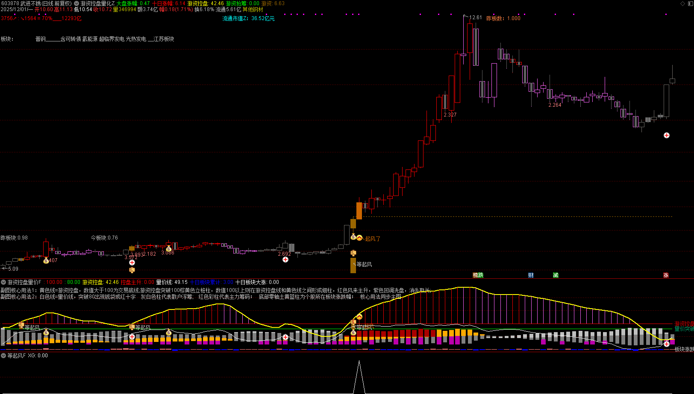Click the leftmost sub-chart 等起风 scroll icon
The image size is (694, 394).
(21, 325)
